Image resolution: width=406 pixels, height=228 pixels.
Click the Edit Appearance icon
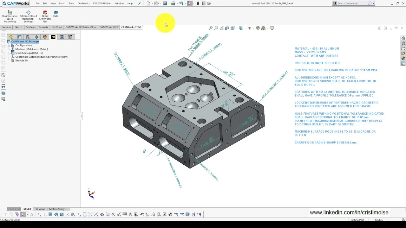(258, 28)
